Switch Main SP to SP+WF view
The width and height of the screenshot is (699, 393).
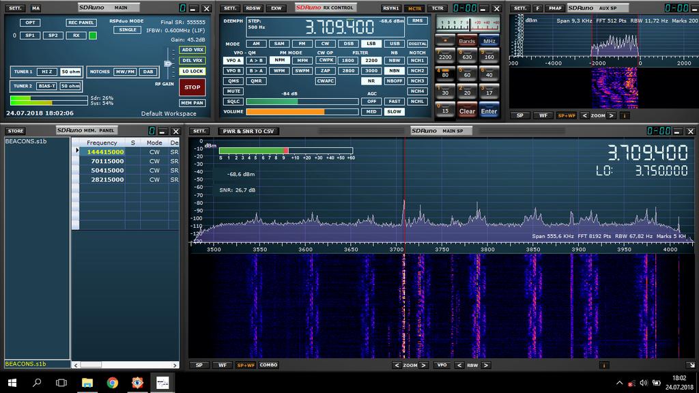point(245,365)
